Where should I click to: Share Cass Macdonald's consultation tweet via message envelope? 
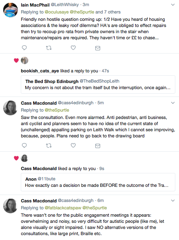[x=98, y=146]
